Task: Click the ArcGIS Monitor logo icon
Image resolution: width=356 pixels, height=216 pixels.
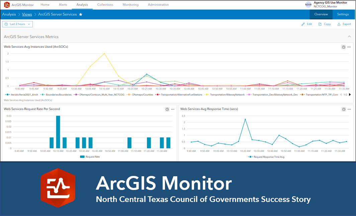Action: click(x=7, y=5)
